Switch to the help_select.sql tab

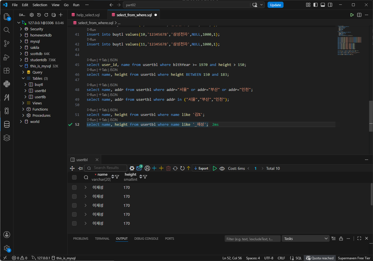point(88,15)
